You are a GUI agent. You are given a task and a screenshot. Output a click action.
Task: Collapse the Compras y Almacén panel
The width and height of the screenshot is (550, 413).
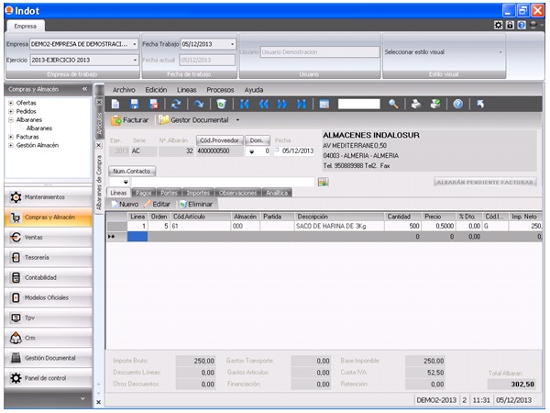tap(85, 89)
